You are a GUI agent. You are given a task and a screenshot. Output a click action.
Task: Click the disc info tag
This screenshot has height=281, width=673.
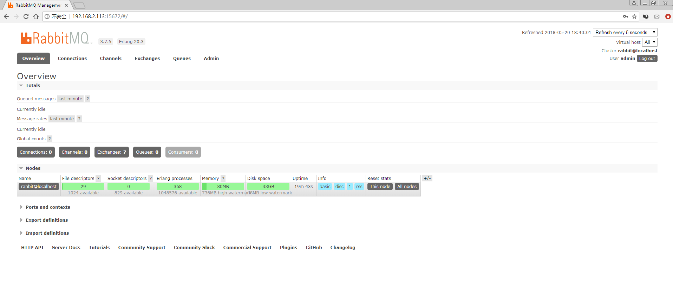point(339,187)
